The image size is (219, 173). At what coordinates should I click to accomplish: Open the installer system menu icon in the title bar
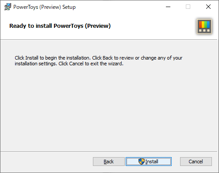tap(8, 7)
